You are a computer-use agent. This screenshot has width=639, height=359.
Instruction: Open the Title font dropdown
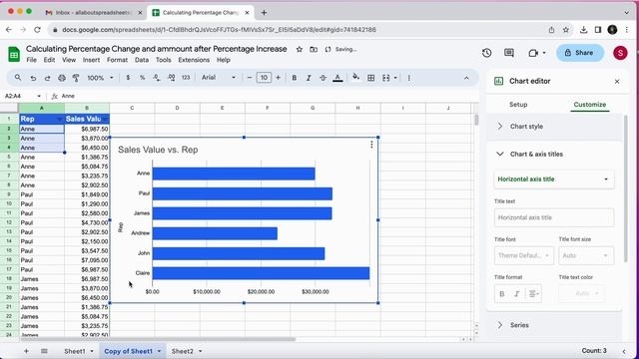(x=523, y=255)
